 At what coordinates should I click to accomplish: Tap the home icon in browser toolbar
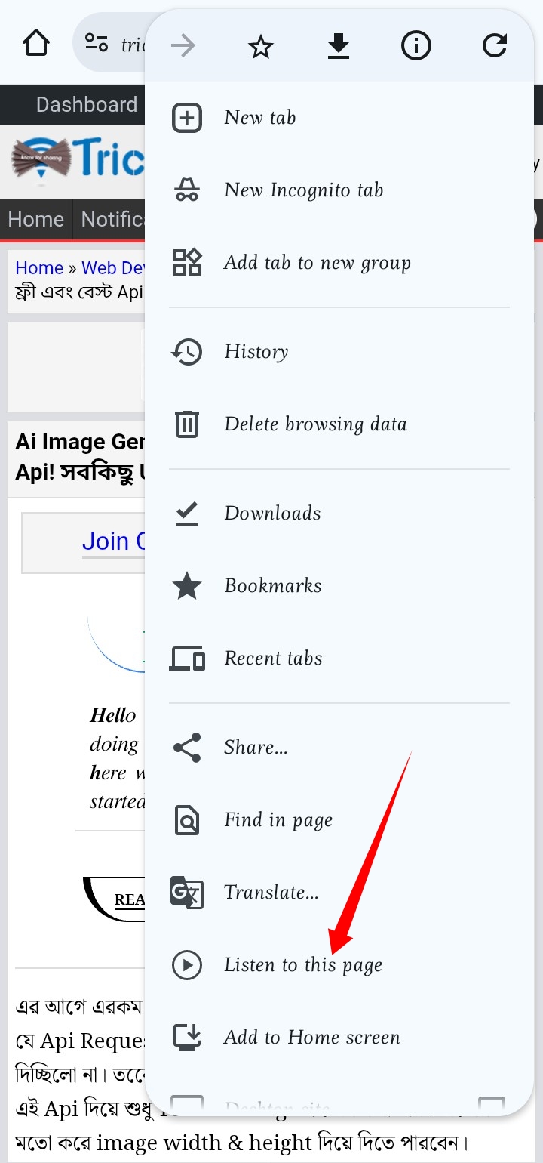(x=36, y=43)
